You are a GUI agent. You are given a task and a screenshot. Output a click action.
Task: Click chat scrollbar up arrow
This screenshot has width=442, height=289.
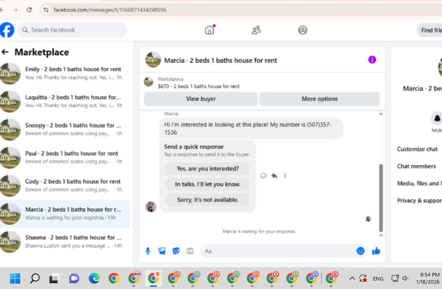(x=381, y=114)
